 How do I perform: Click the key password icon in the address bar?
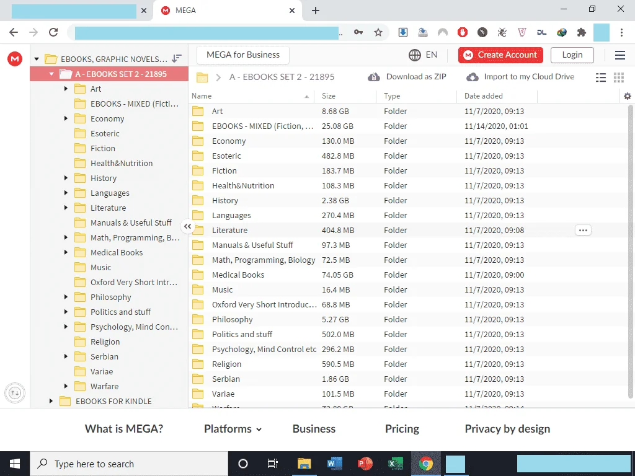pyautogui.click(x=358, y=32)
